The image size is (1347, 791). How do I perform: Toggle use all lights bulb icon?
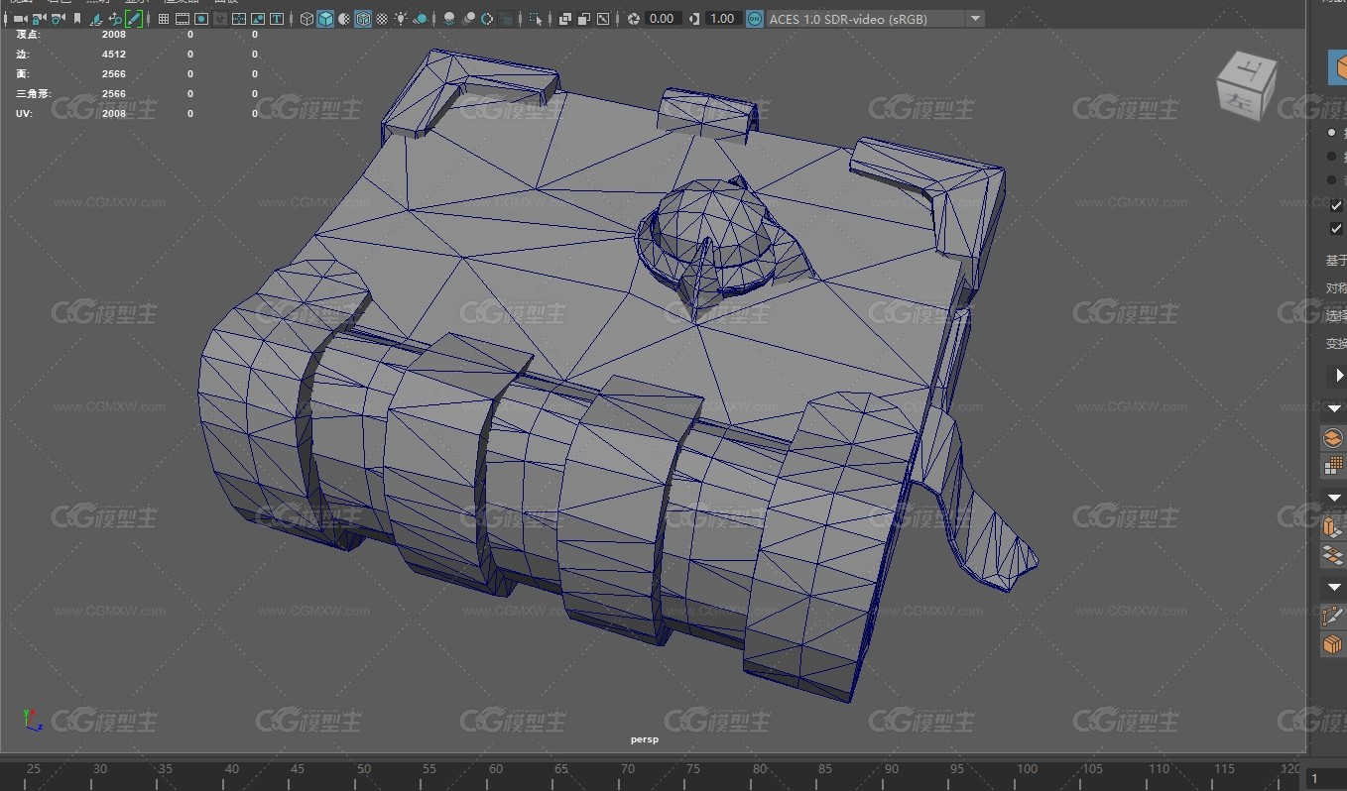pyautogui.click(x=401, y=19)
